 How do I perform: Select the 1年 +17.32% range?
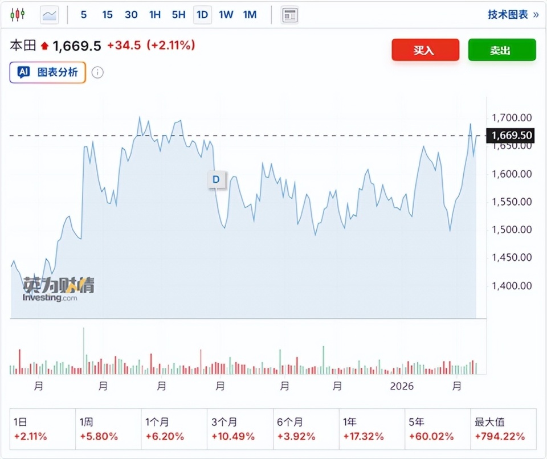pyautogui.click(x=372, y=429)
